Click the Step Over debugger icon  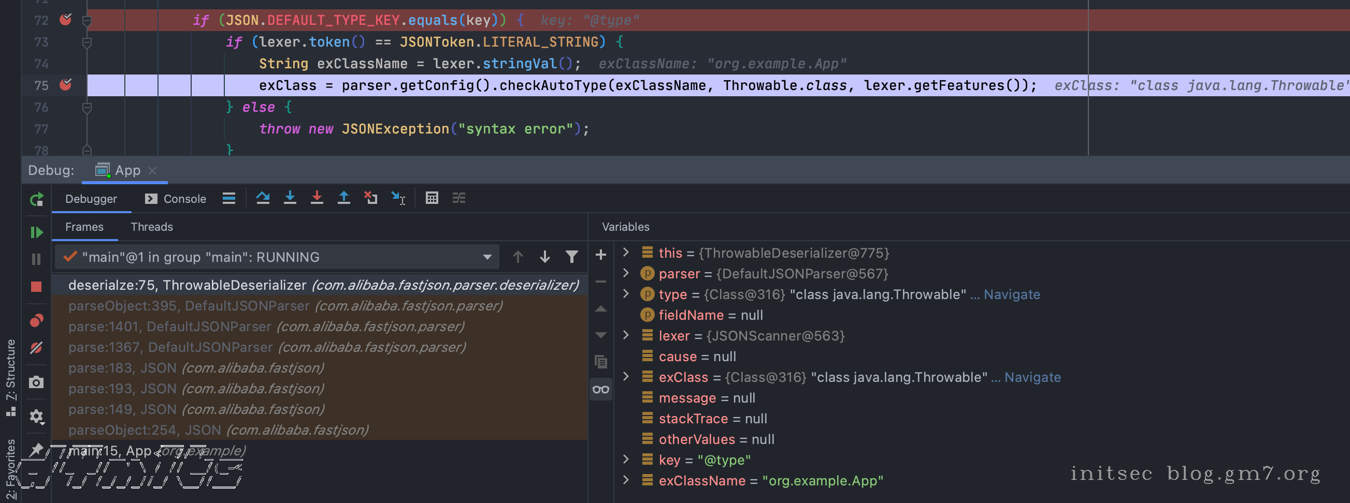click(x=263, y=198)
